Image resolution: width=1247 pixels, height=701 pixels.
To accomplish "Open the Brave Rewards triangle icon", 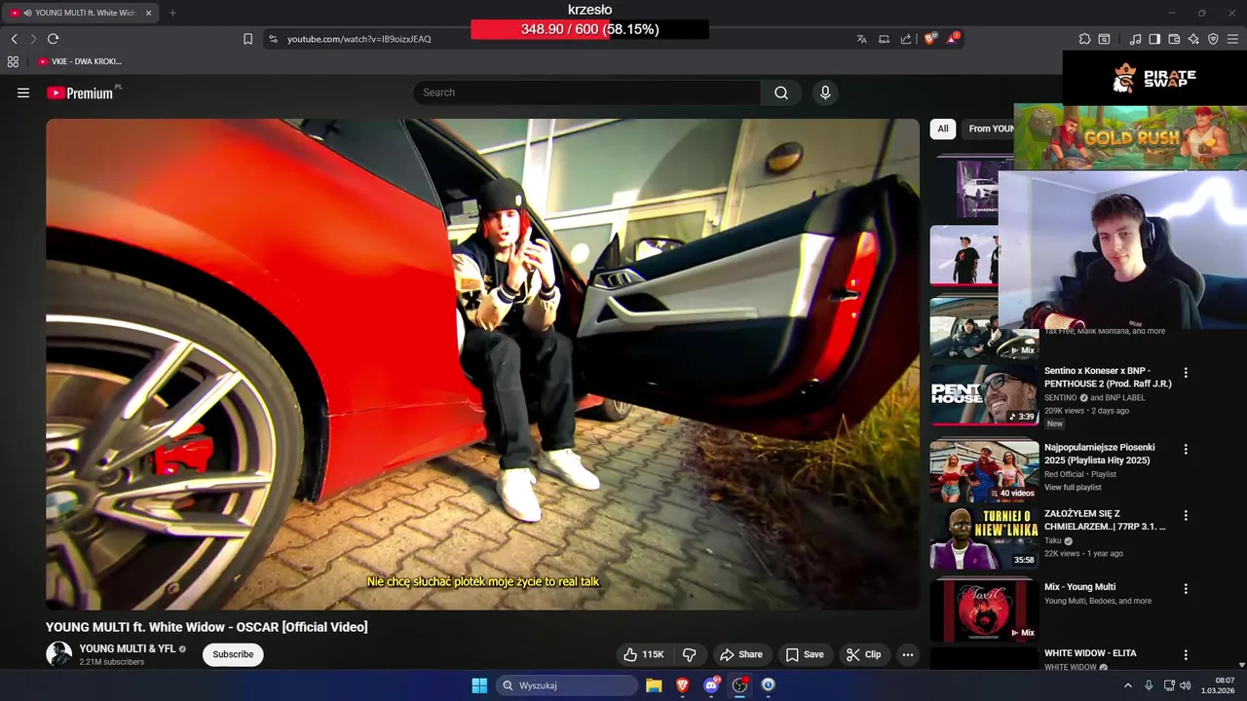I will click(x=953, y=39).
